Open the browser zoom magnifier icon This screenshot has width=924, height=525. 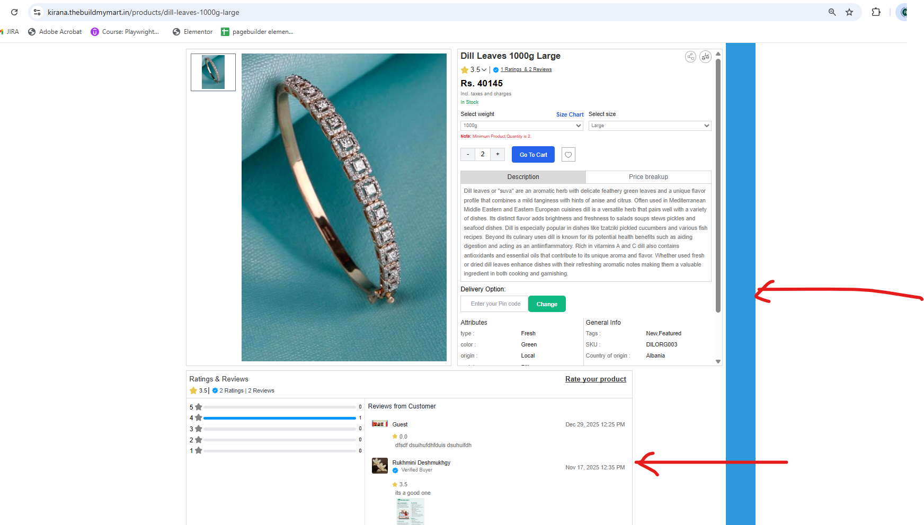click(832, 12)
